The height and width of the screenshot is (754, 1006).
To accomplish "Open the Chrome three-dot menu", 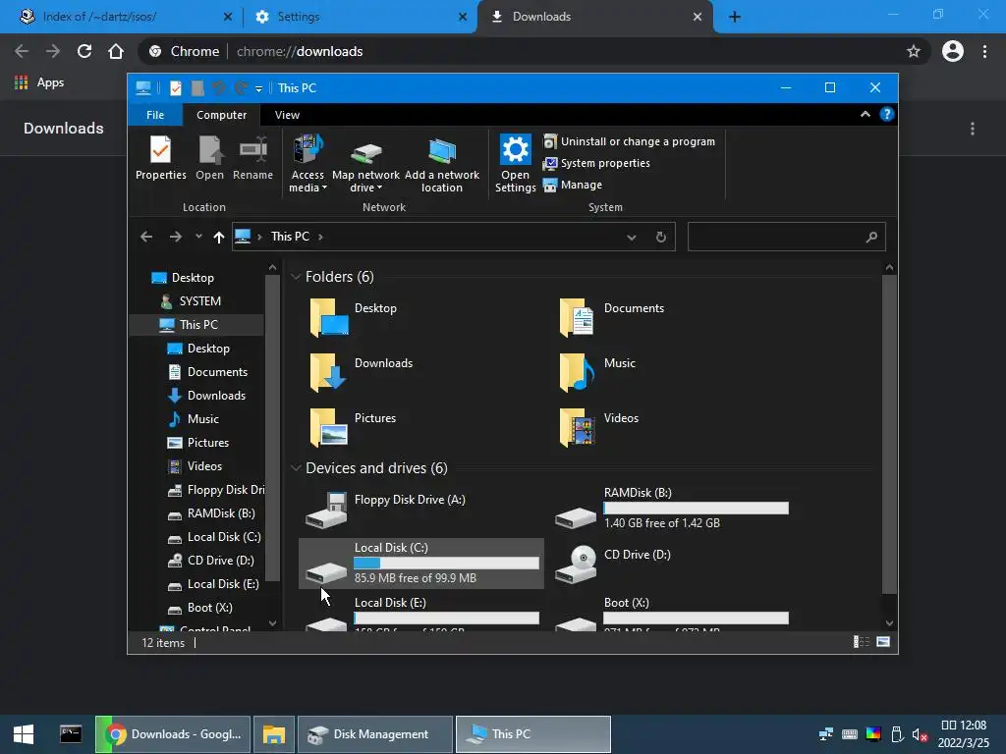I will click(x=984, y=51).
